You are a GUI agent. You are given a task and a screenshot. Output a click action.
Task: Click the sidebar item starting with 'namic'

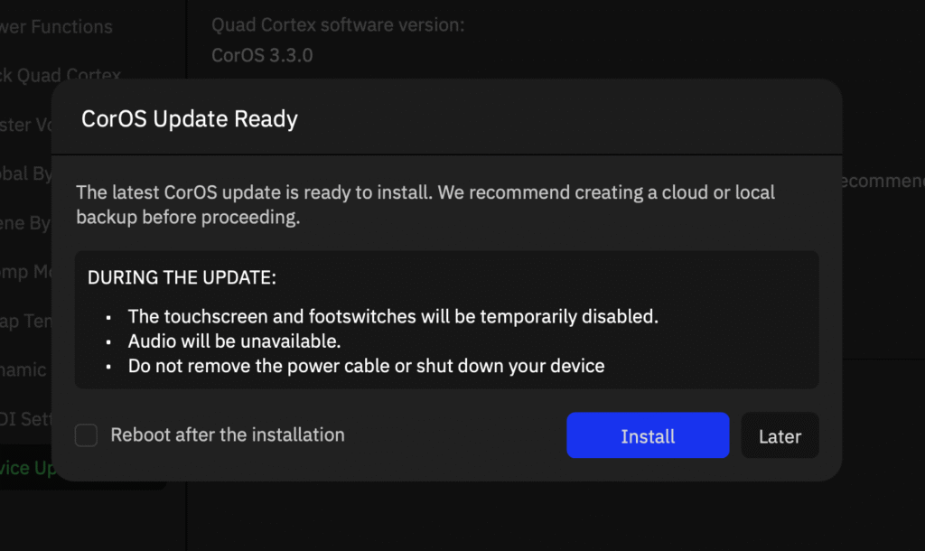click(23, 370)
